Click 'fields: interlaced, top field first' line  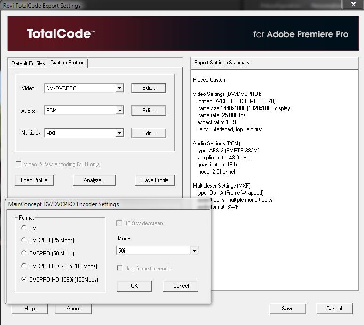coord(229,129)
